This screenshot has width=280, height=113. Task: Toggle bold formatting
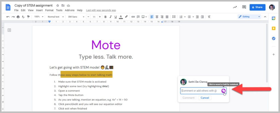click(x=105, y=17)
